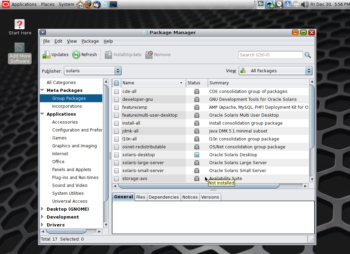Click the jdmk-all status icon

[x=197, y=131]
